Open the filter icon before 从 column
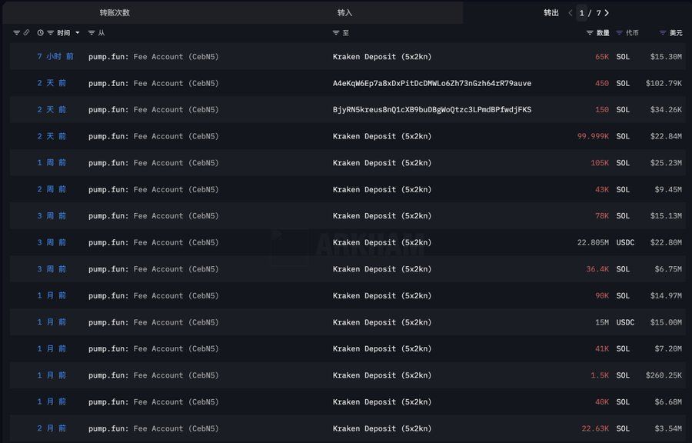The width and height of the screenshot is (692, 443). (x=91, y=33)
